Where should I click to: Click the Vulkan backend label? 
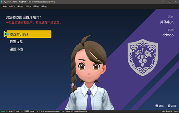pyautogui.click(x=76, y=112)
